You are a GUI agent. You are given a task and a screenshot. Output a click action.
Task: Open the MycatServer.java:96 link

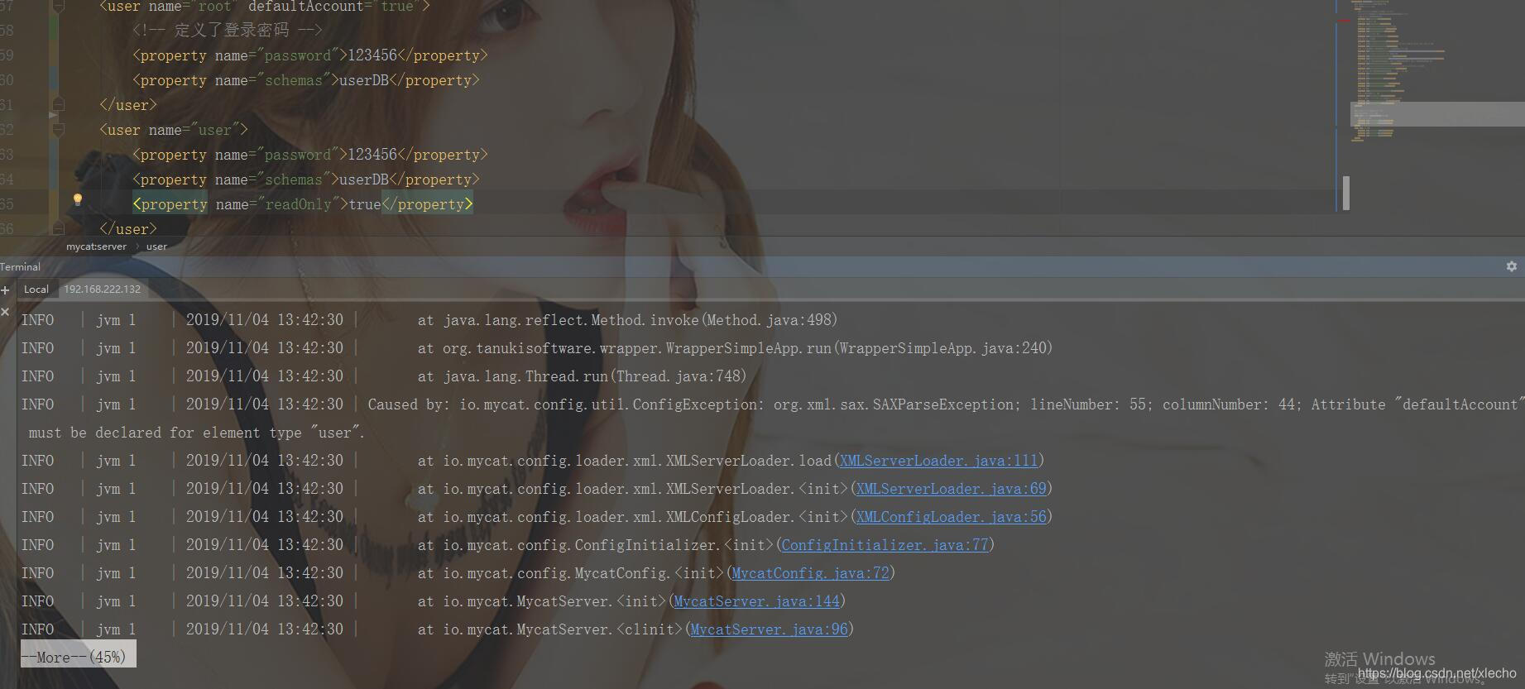[x=769, y=629]
